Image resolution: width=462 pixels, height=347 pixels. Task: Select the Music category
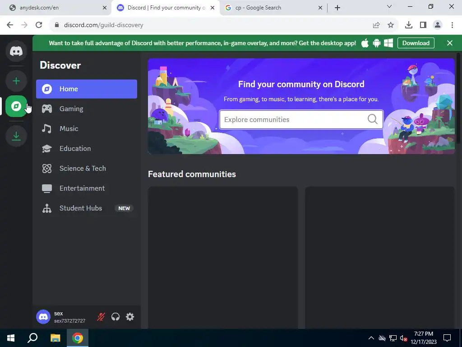(x=87, y=129)
